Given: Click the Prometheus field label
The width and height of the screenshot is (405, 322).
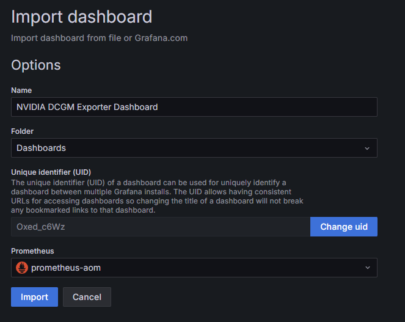Looking at the screenshot, I should (x=32, y=251).
